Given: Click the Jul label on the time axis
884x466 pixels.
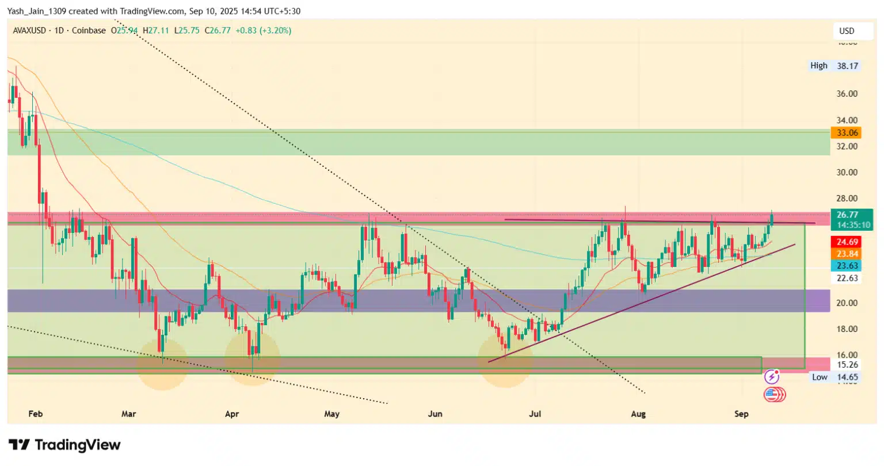Looking at the screenshot, I should 535,414.
